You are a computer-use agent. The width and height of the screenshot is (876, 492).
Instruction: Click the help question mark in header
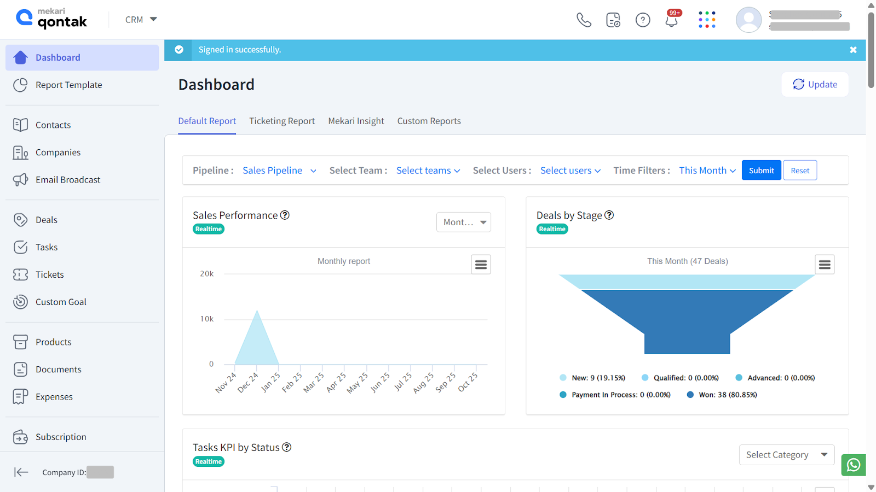(x=643, y=20)
